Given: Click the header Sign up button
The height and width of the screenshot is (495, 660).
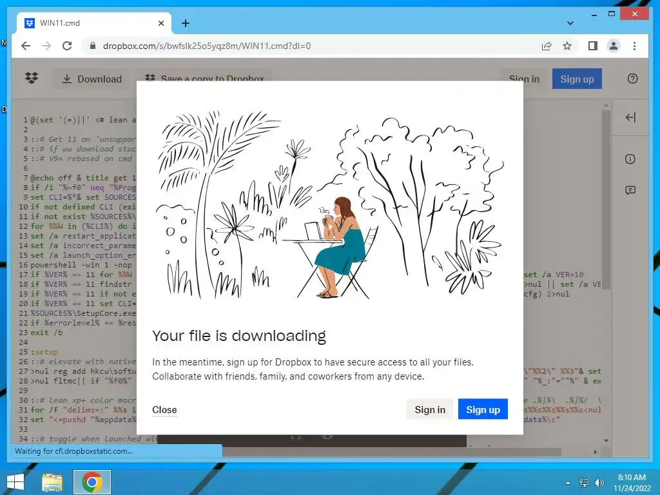Looking at the screenshot, I should click(577, 79).
